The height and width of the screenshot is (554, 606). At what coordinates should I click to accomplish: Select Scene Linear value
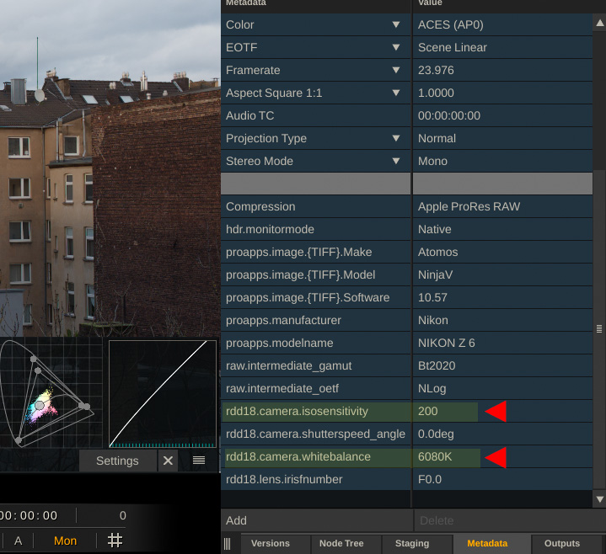[502, 47]
